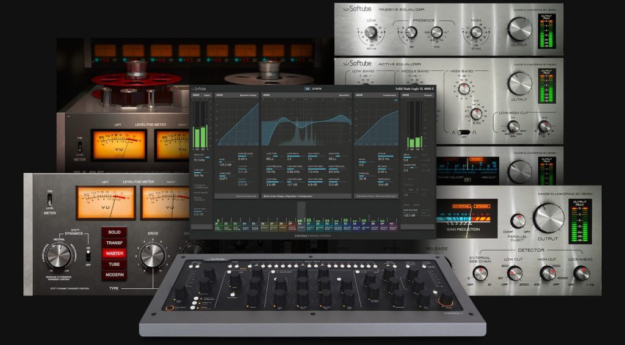Adjust the High Cut slider at 11.1 kHz

(x=201, y=157)
